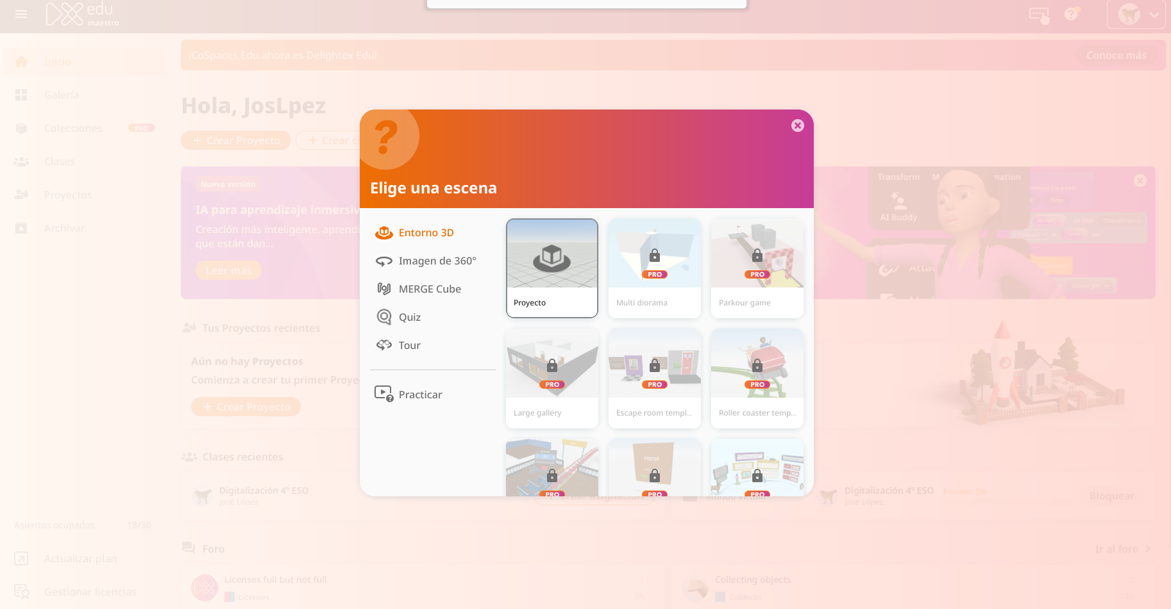
Task: Click the help question mark icon
Action: coord(1071,14)
